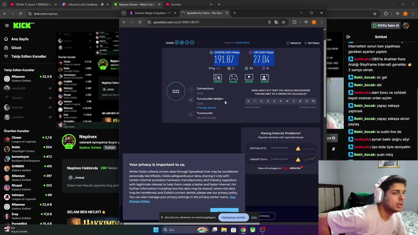Screen dimensions: 418x235
Task: Hide the sharing bar with Gizle
Action: pyautogui.click(x=254, y=217)
